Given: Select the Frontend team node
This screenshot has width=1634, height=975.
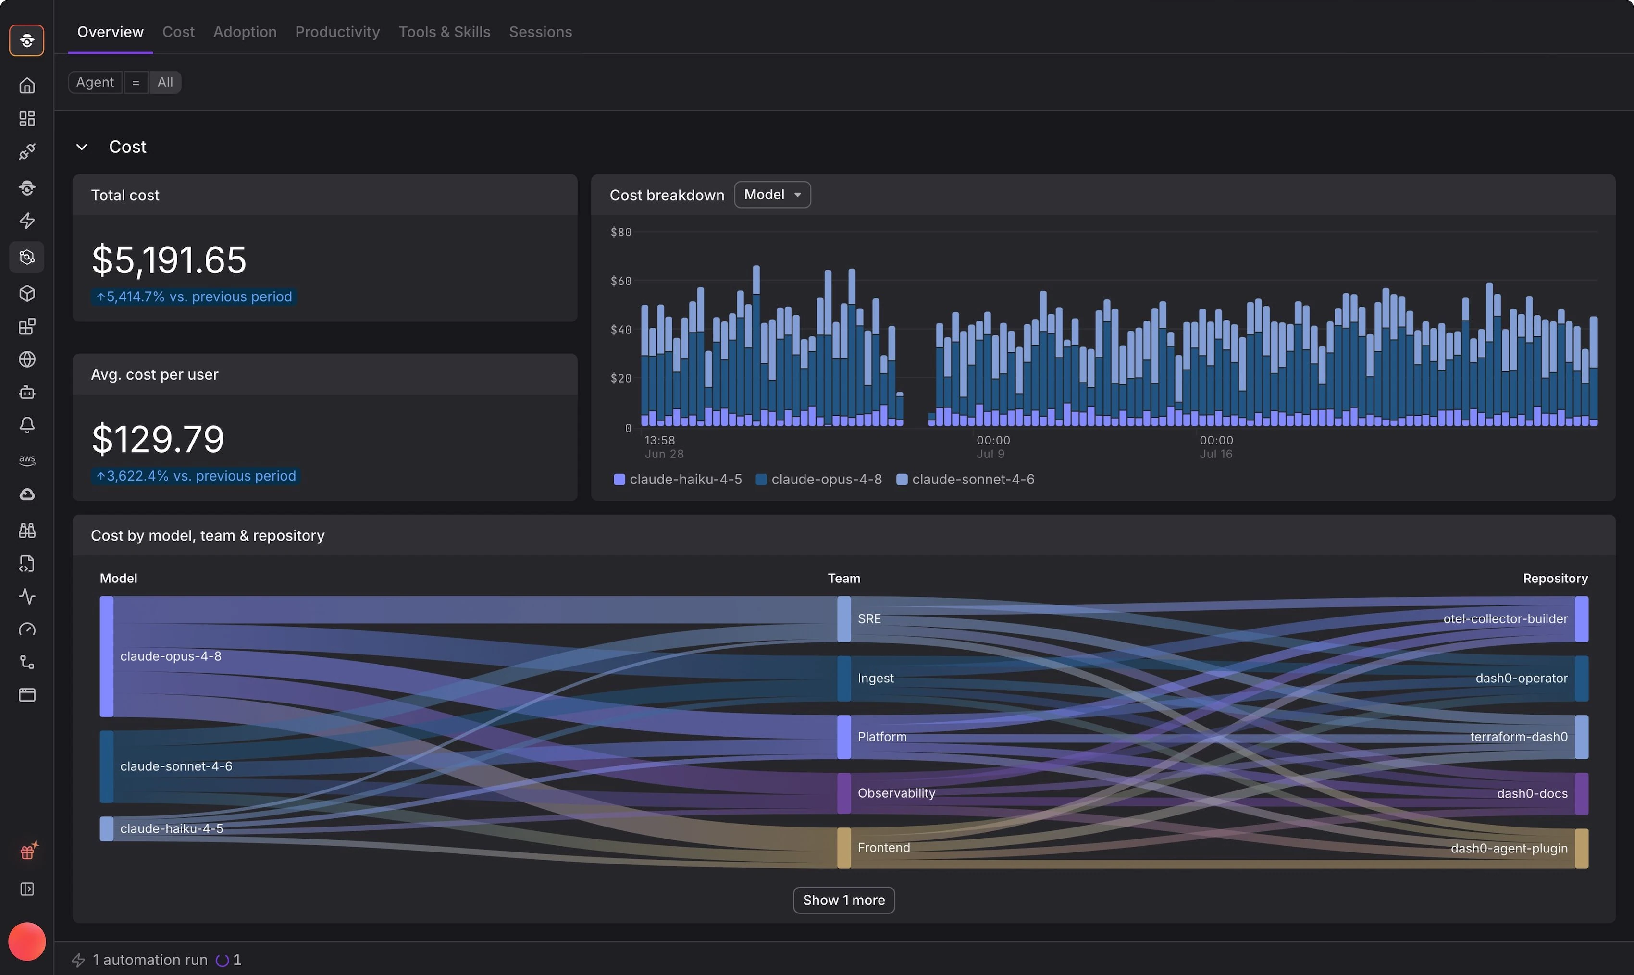Looking at the screenshot, I should tap(843, 848).
